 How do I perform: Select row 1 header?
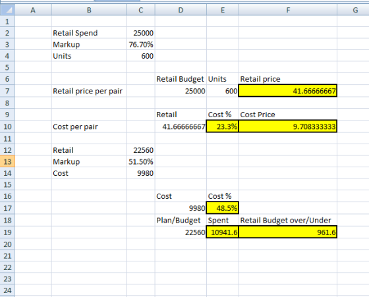pos(7,21)
